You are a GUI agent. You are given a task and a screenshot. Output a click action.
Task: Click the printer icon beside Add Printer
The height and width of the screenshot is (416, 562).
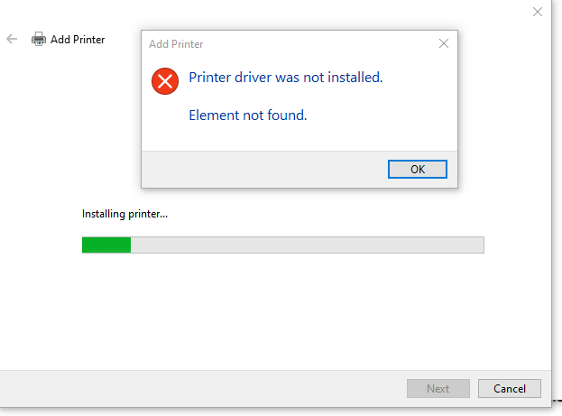(39, 39)
